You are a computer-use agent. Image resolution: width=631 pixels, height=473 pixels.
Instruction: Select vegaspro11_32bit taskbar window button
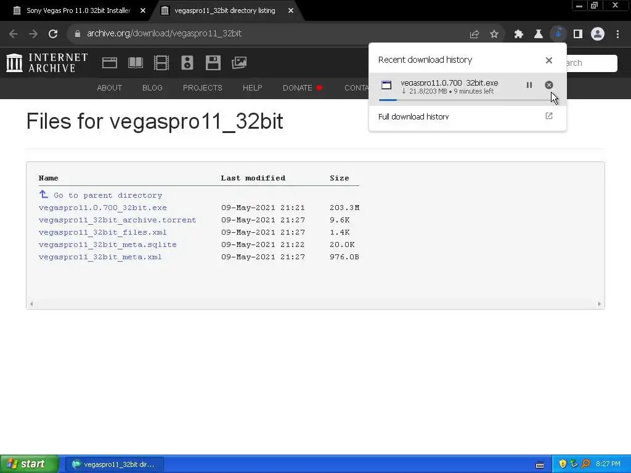click(114, 464)
